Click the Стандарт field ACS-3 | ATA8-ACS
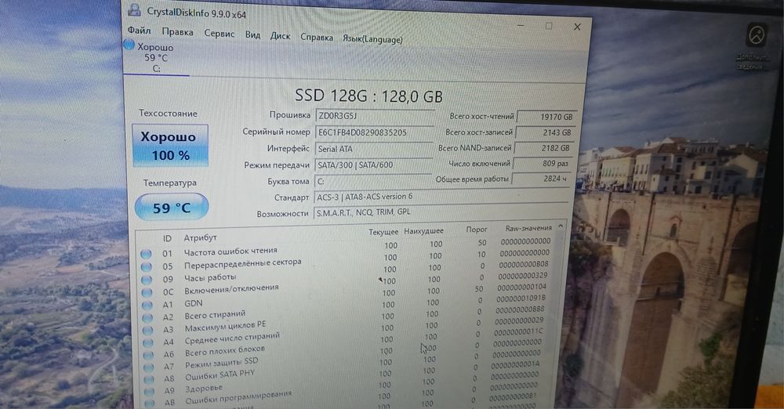Screen dimensions: 784x409 [x=441, y=197]
